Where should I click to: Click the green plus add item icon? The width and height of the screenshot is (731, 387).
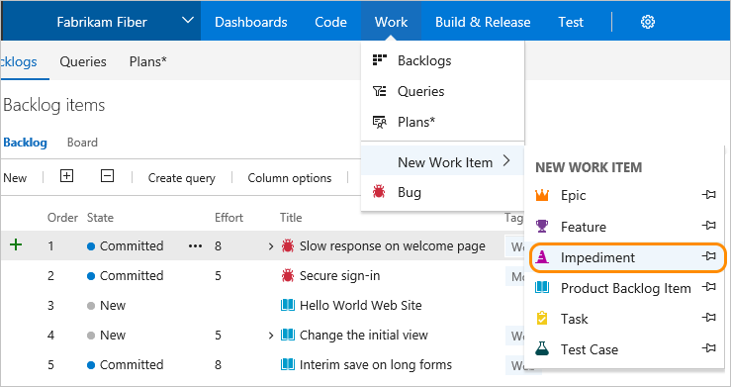16,244
